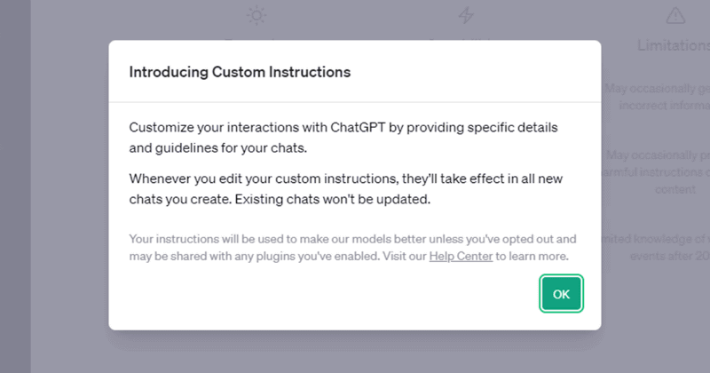
Task: Click the gray 'Your instructions will be used' disclaimer
Action: (353, 248)
